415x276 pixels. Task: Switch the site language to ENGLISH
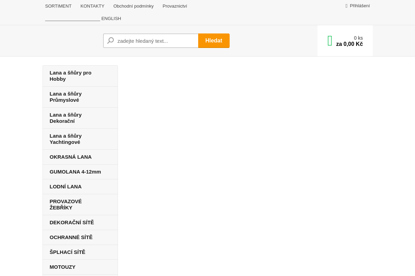click(111, 19)
